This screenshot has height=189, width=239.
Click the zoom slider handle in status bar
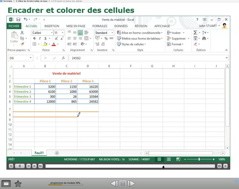199,159
